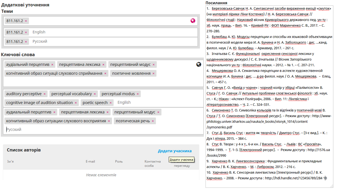Remove the 'poetic speech' keyword tag
This screenshot has height=190, width=338.
[111, 103]
